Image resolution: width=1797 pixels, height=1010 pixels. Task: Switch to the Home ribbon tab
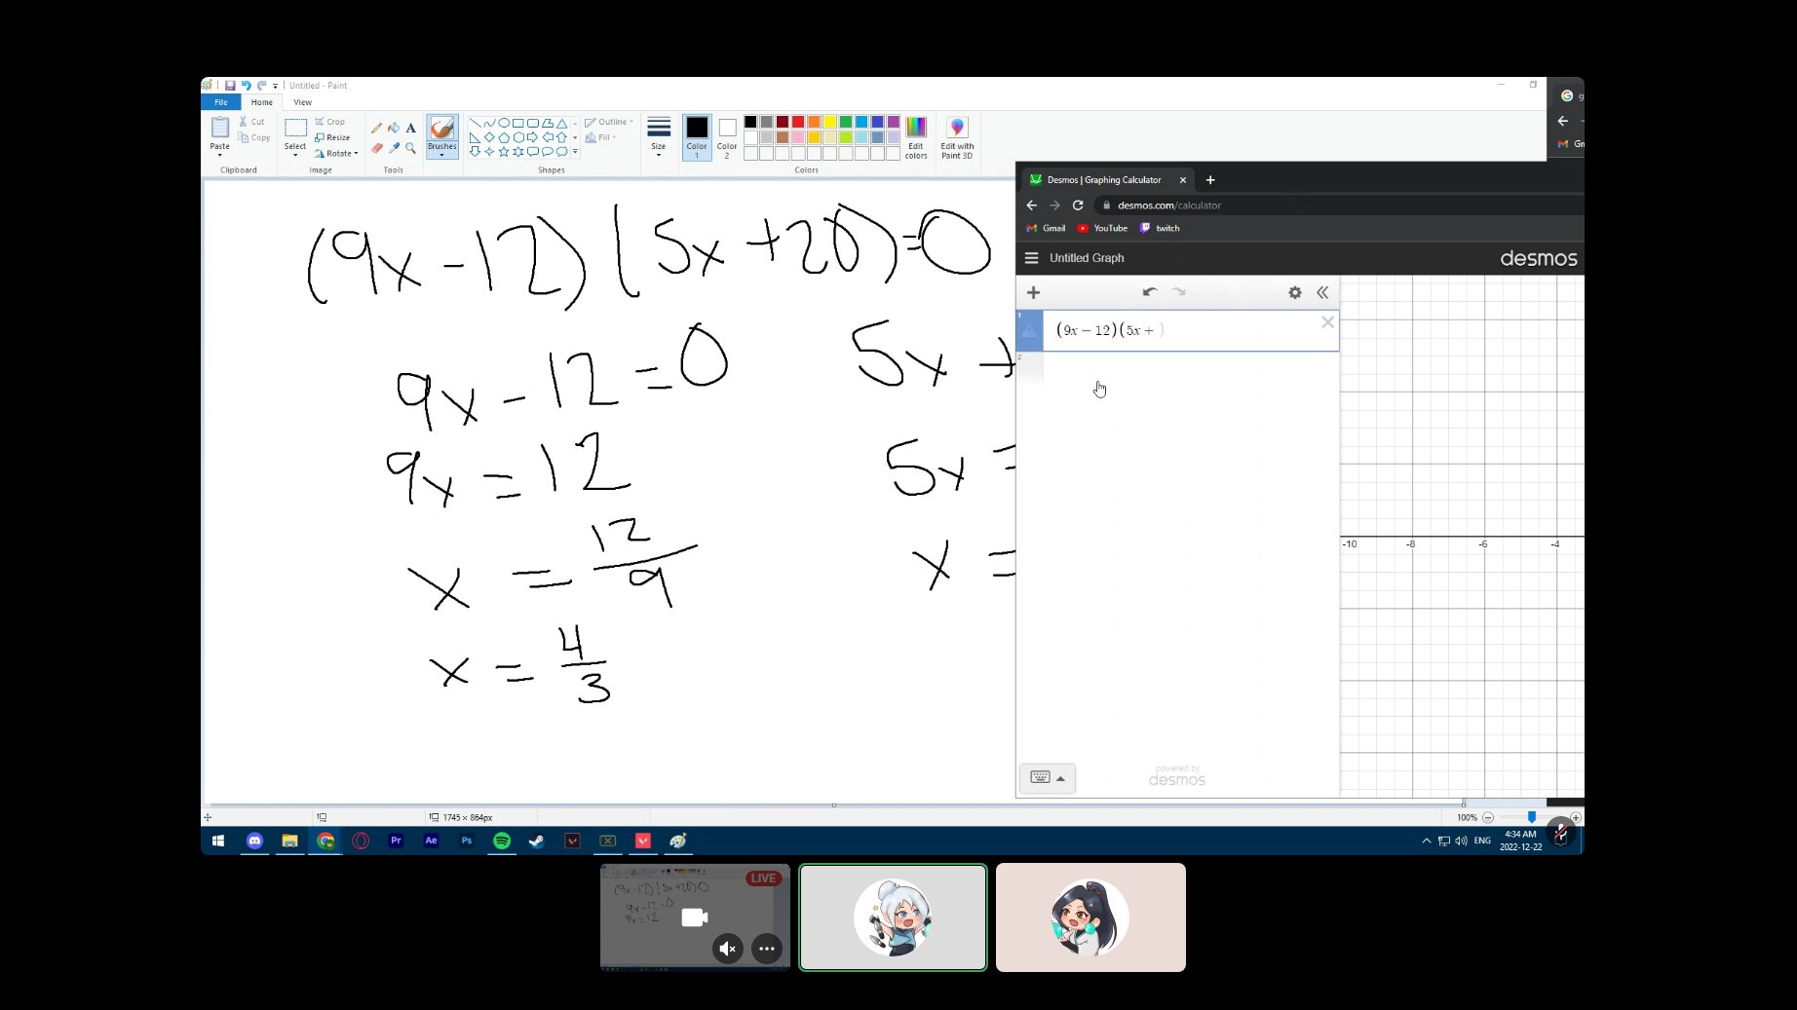(262, 102)
